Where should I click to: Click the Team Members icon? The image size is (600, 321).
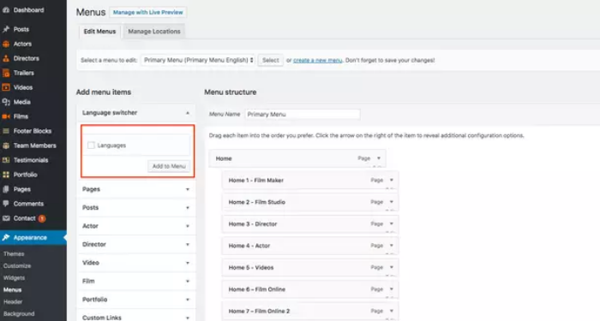[x=6, y=146]
